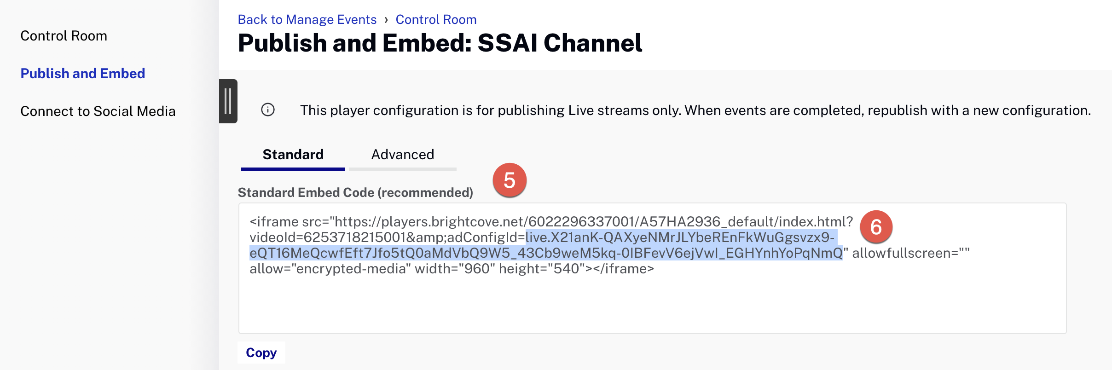Go Back to Manage Events

click(307, 19)
